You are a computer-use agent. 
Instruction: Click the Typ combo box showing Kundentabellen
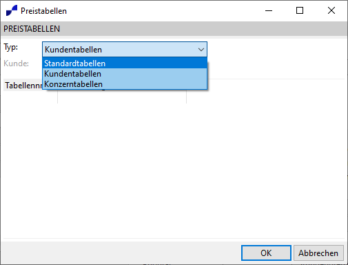[x=125, y=50]
